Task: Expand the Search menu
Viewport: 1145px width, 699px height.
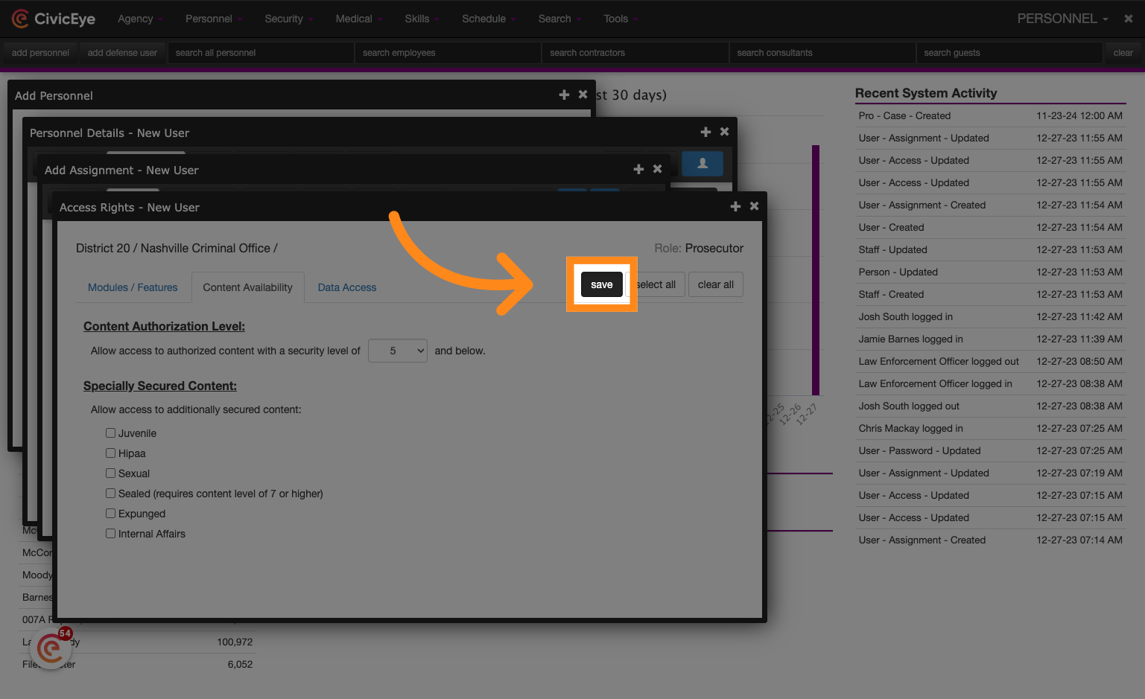Action: click(x=559, y=19)
